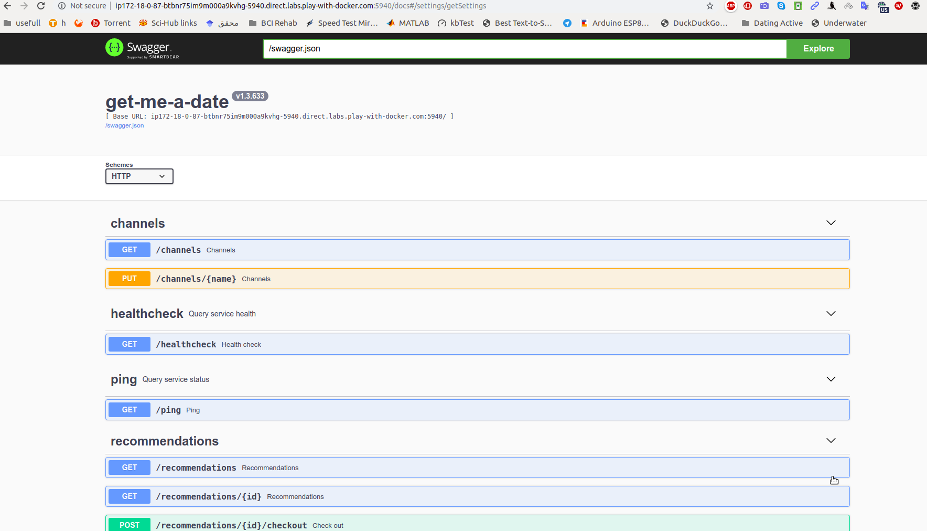Open the Torrent bookmark
The height and width of the screenshot is (531, 927).
tap(111, 23)
